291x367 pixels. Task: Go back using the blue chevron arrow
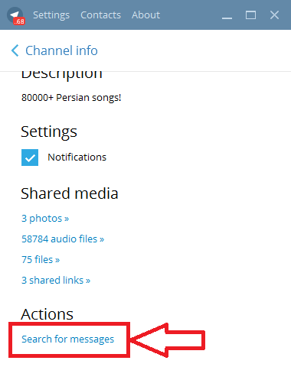[x=15, y=50]
